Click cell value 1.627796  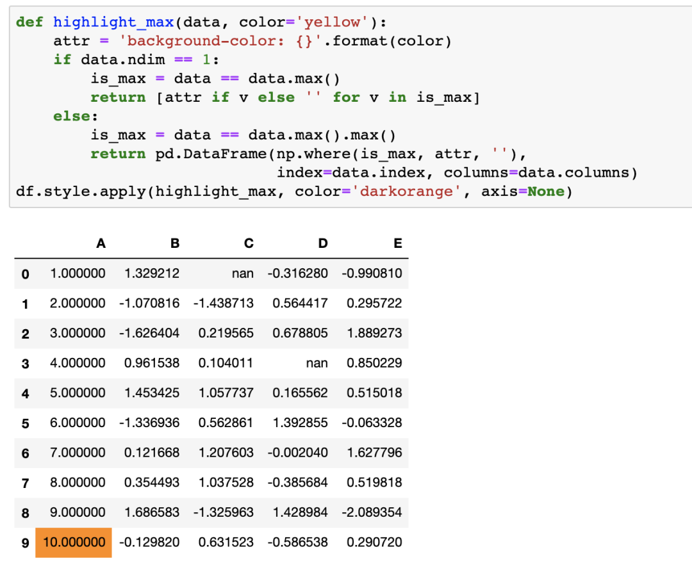point(374,453)
